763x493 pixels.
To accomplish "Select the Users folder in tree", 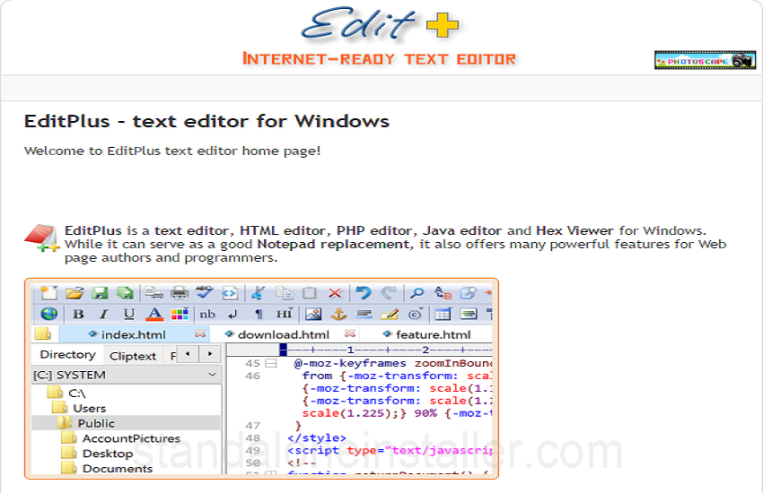I will click(x=79, y=408).
